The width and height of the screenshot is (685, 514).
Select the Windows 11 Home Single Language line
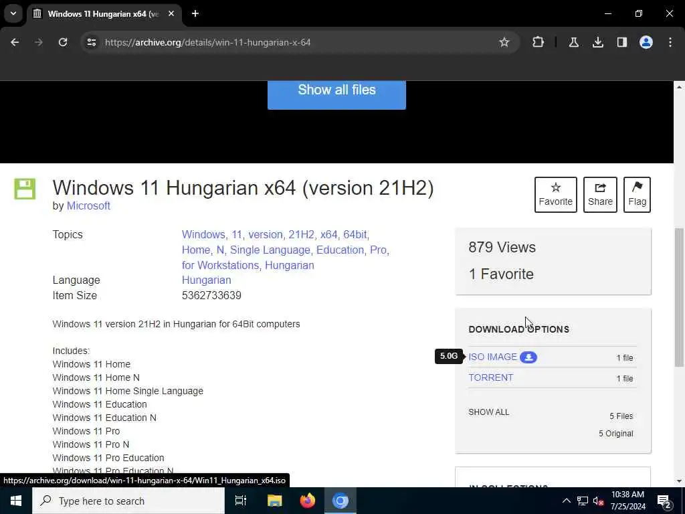pyautogui.click(x=128, y=391)
